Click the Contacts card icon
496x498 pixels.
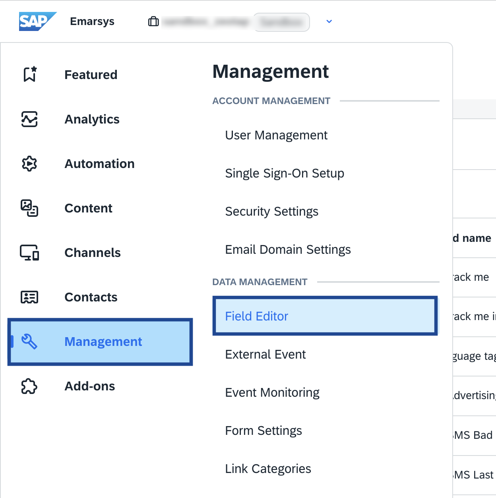[x=29, y=297]
